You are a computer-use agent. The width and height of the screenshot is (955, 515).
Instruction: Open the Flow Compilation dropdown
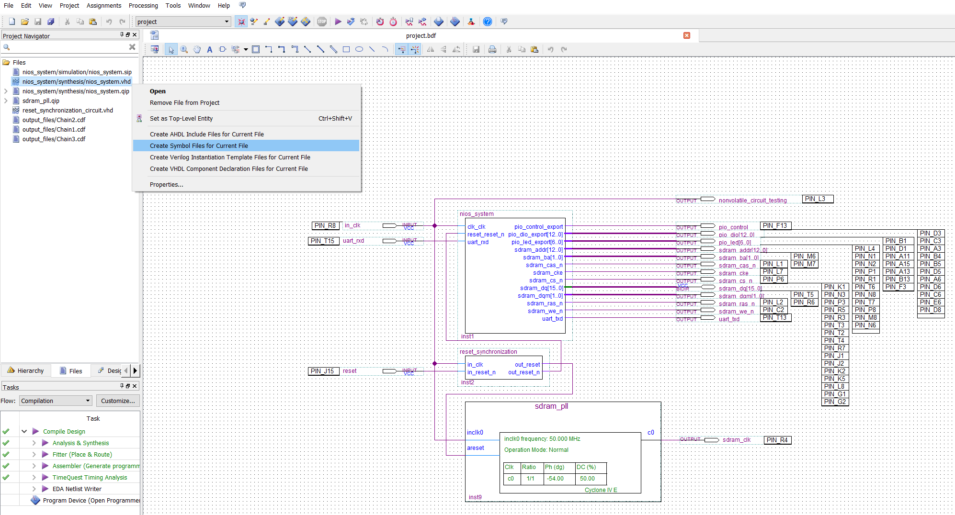[56, 401]
